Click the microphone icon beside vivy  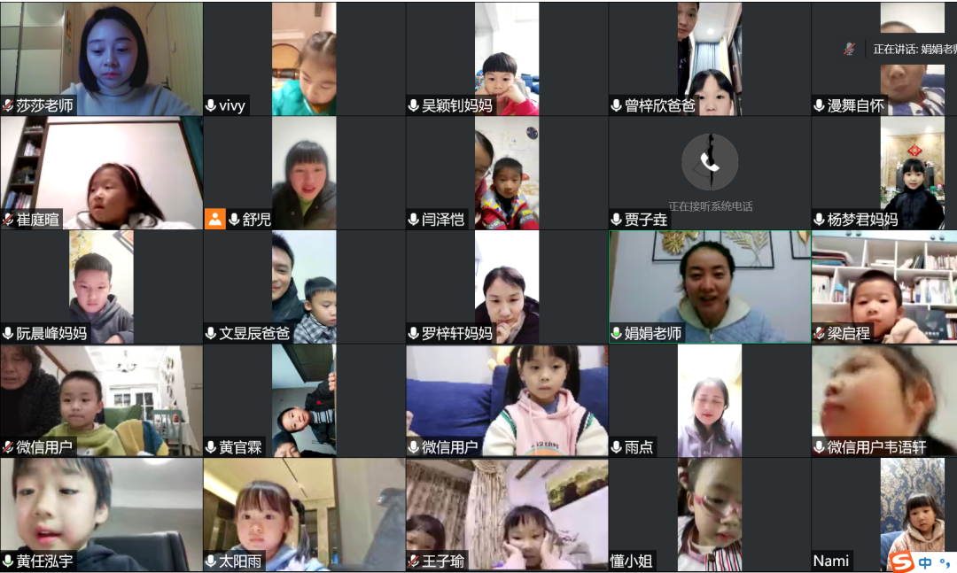tap(211, 105)
